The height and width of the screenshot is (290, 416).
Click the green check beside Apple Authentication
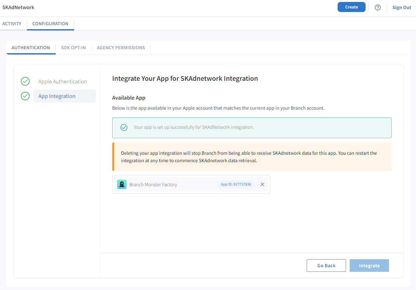[x=25, y=81]
